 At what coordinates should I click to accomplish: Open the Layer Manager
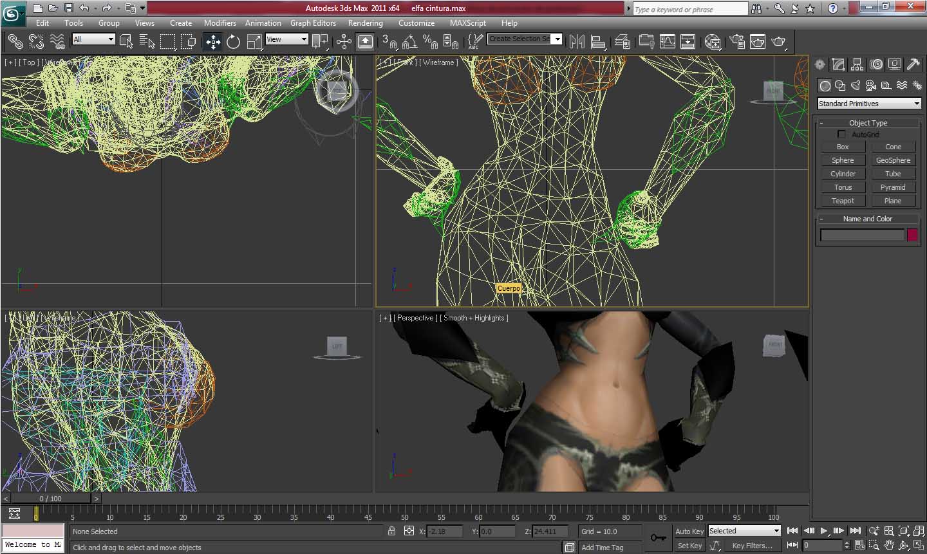coord(623,42)
